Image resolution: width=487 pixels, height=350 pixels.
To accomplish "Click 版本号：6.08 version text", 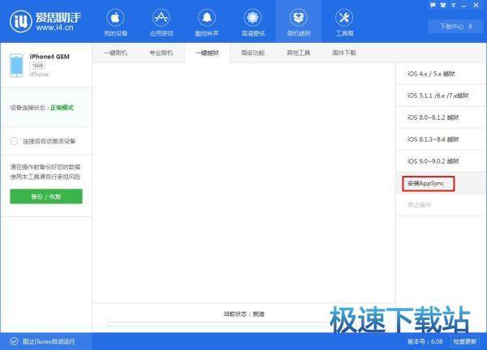I will [425, 341].
